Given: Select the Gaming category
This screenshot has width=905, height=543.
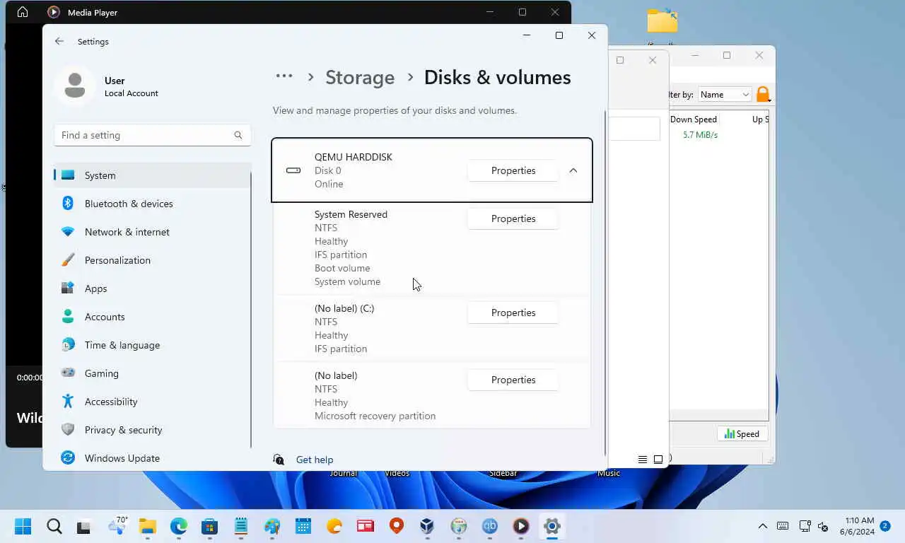Looking at the screenshot, I should (x=153, y=373).
